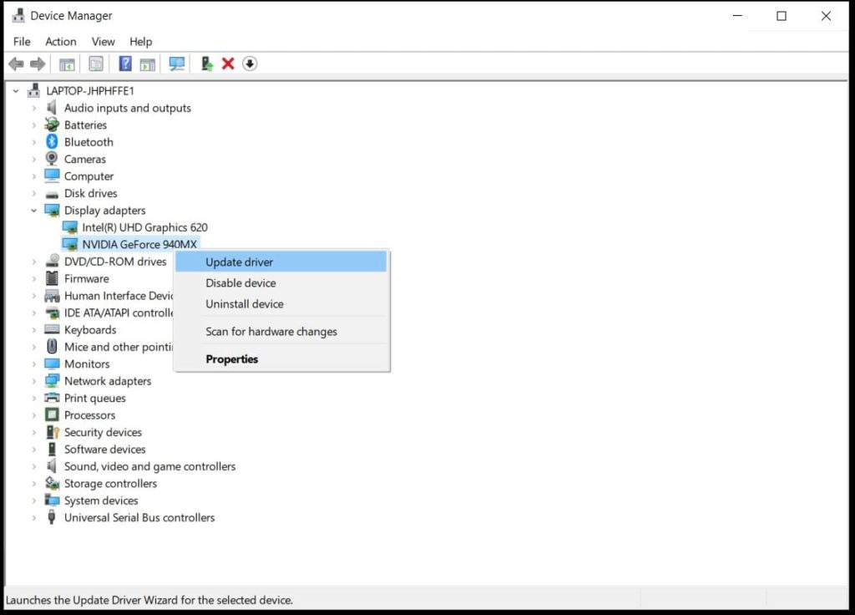This screenshot has width=855, height=615.
Task: Click the Batteries category icon
Action: click(52, 125)
